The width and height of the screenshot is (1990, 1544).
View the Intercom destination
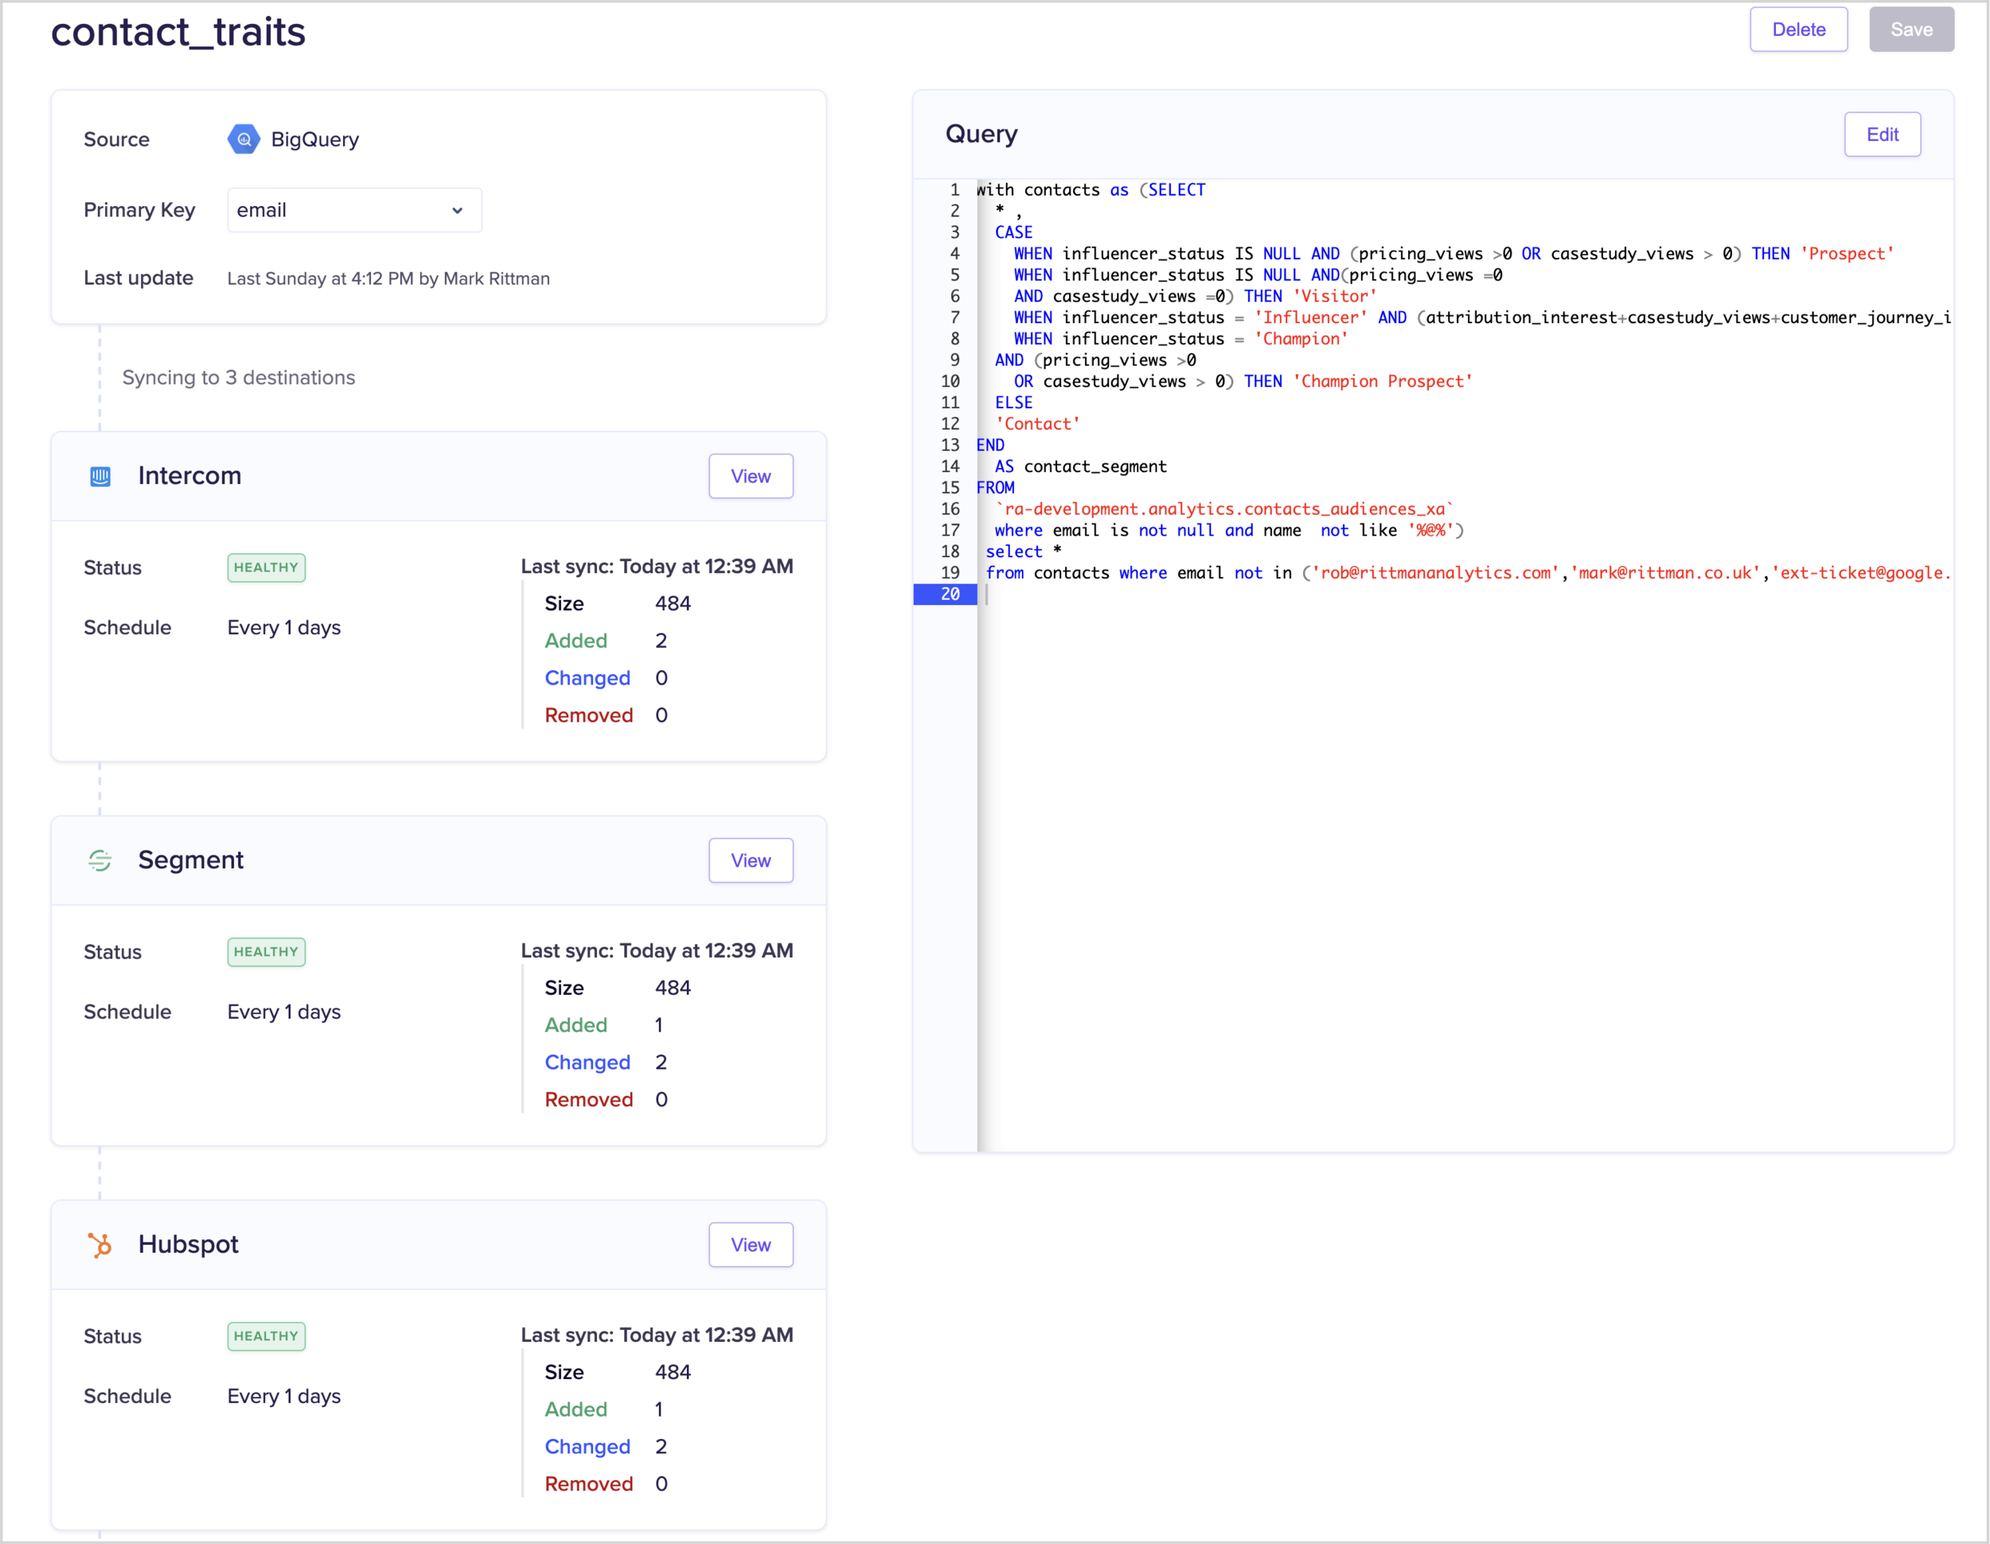(750, 477)
